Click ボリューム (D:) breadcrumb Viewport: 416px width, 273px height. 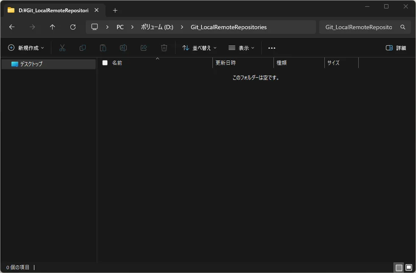pos(157,27)
